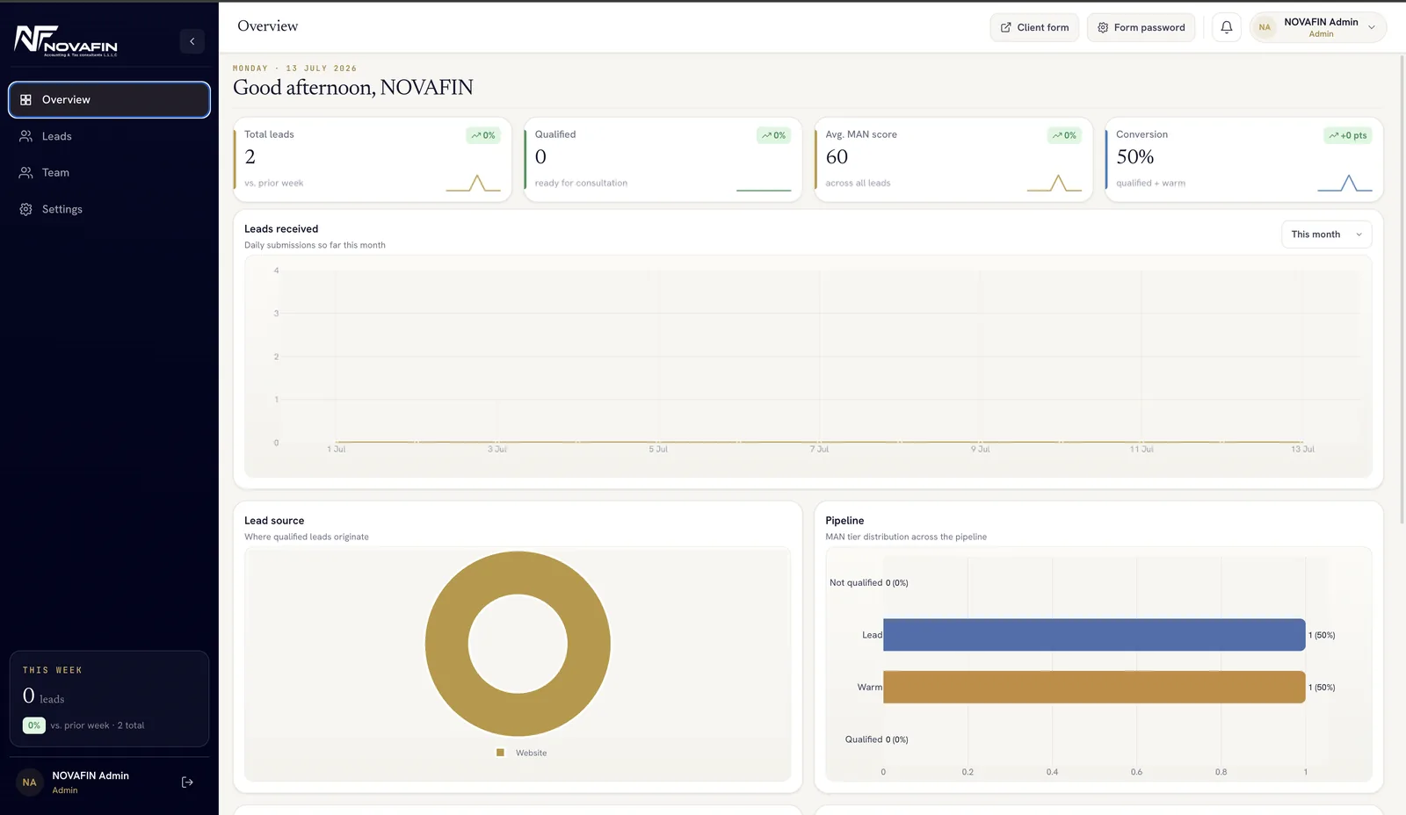This screenshot has width=1406, height=815.
Task: Click the Website legend label
Action: click(x=531, y=753)
